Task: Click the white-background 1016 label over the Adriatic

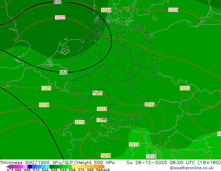Action: tap(151, 156)
